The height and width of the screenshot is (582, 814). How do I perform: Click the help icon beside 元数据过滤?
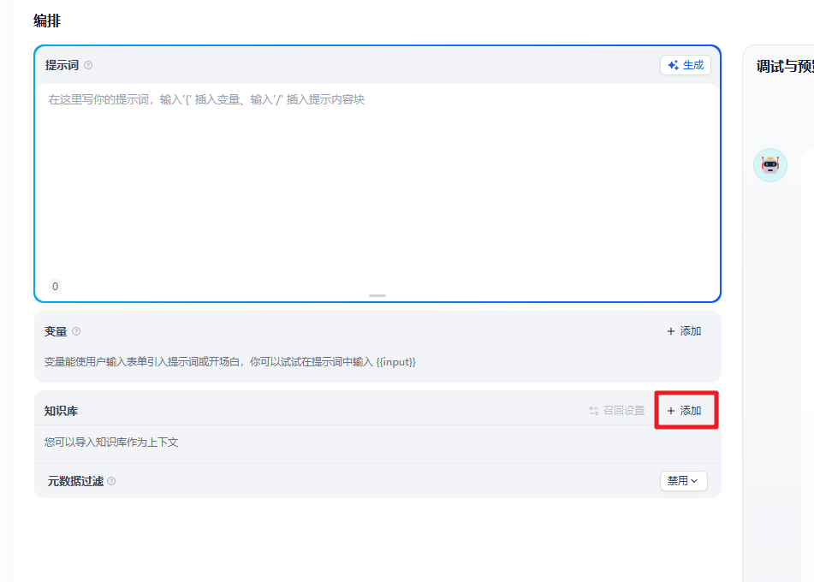point(111,481)
